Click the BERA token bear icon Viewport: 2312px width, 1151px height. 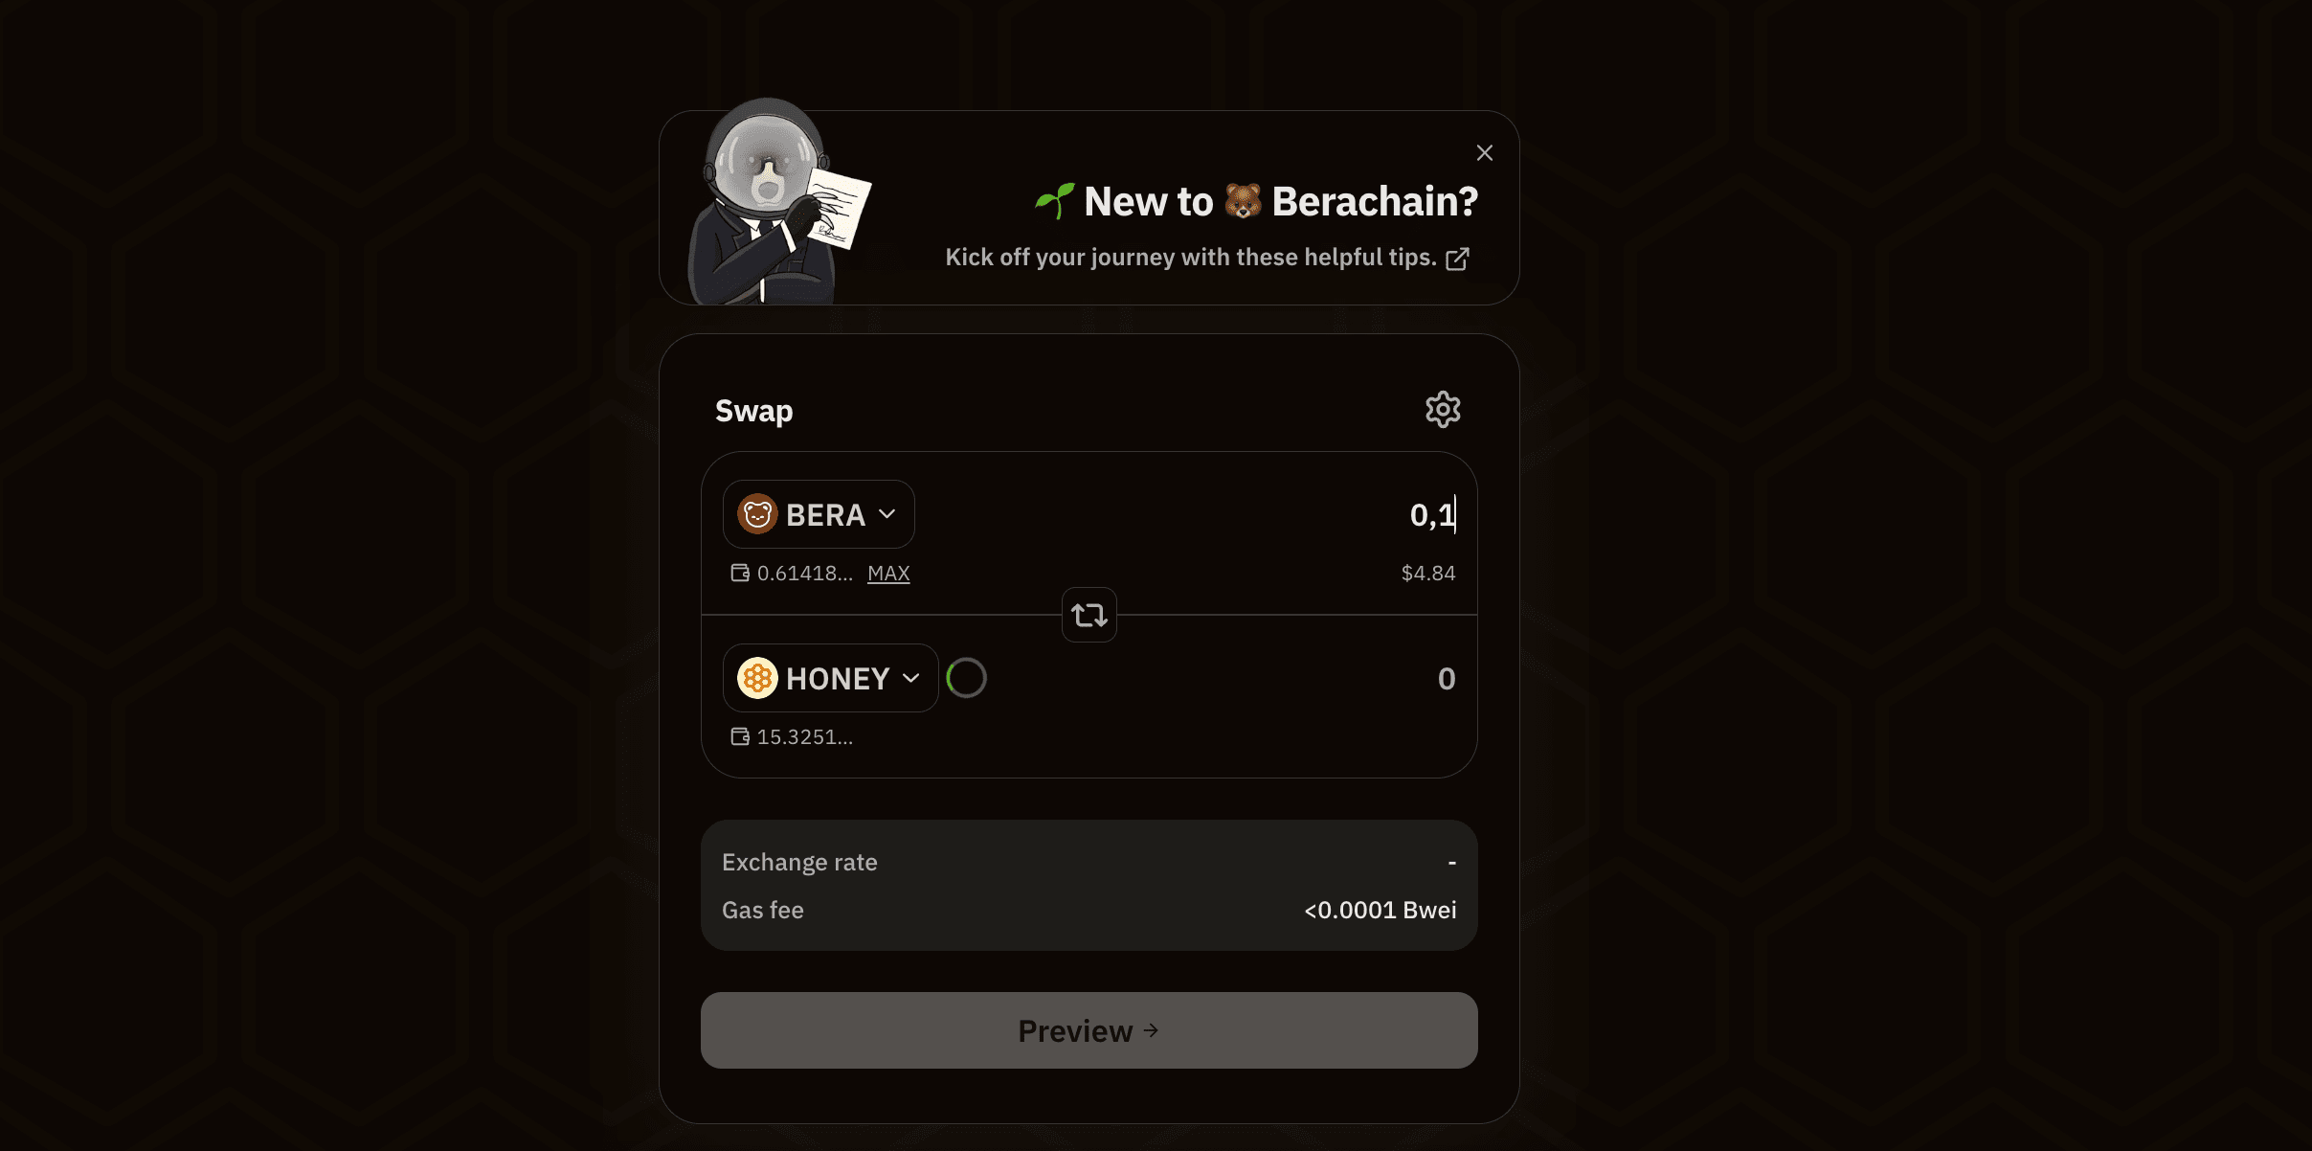click(x=756, y=514)
